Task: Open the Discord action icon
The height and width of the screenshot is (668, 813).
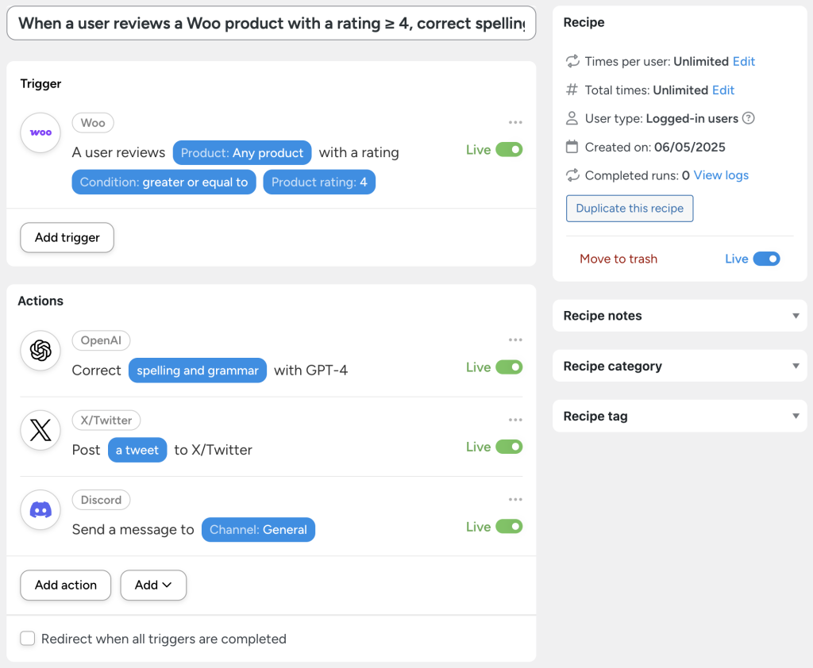Action: [40, 510]
